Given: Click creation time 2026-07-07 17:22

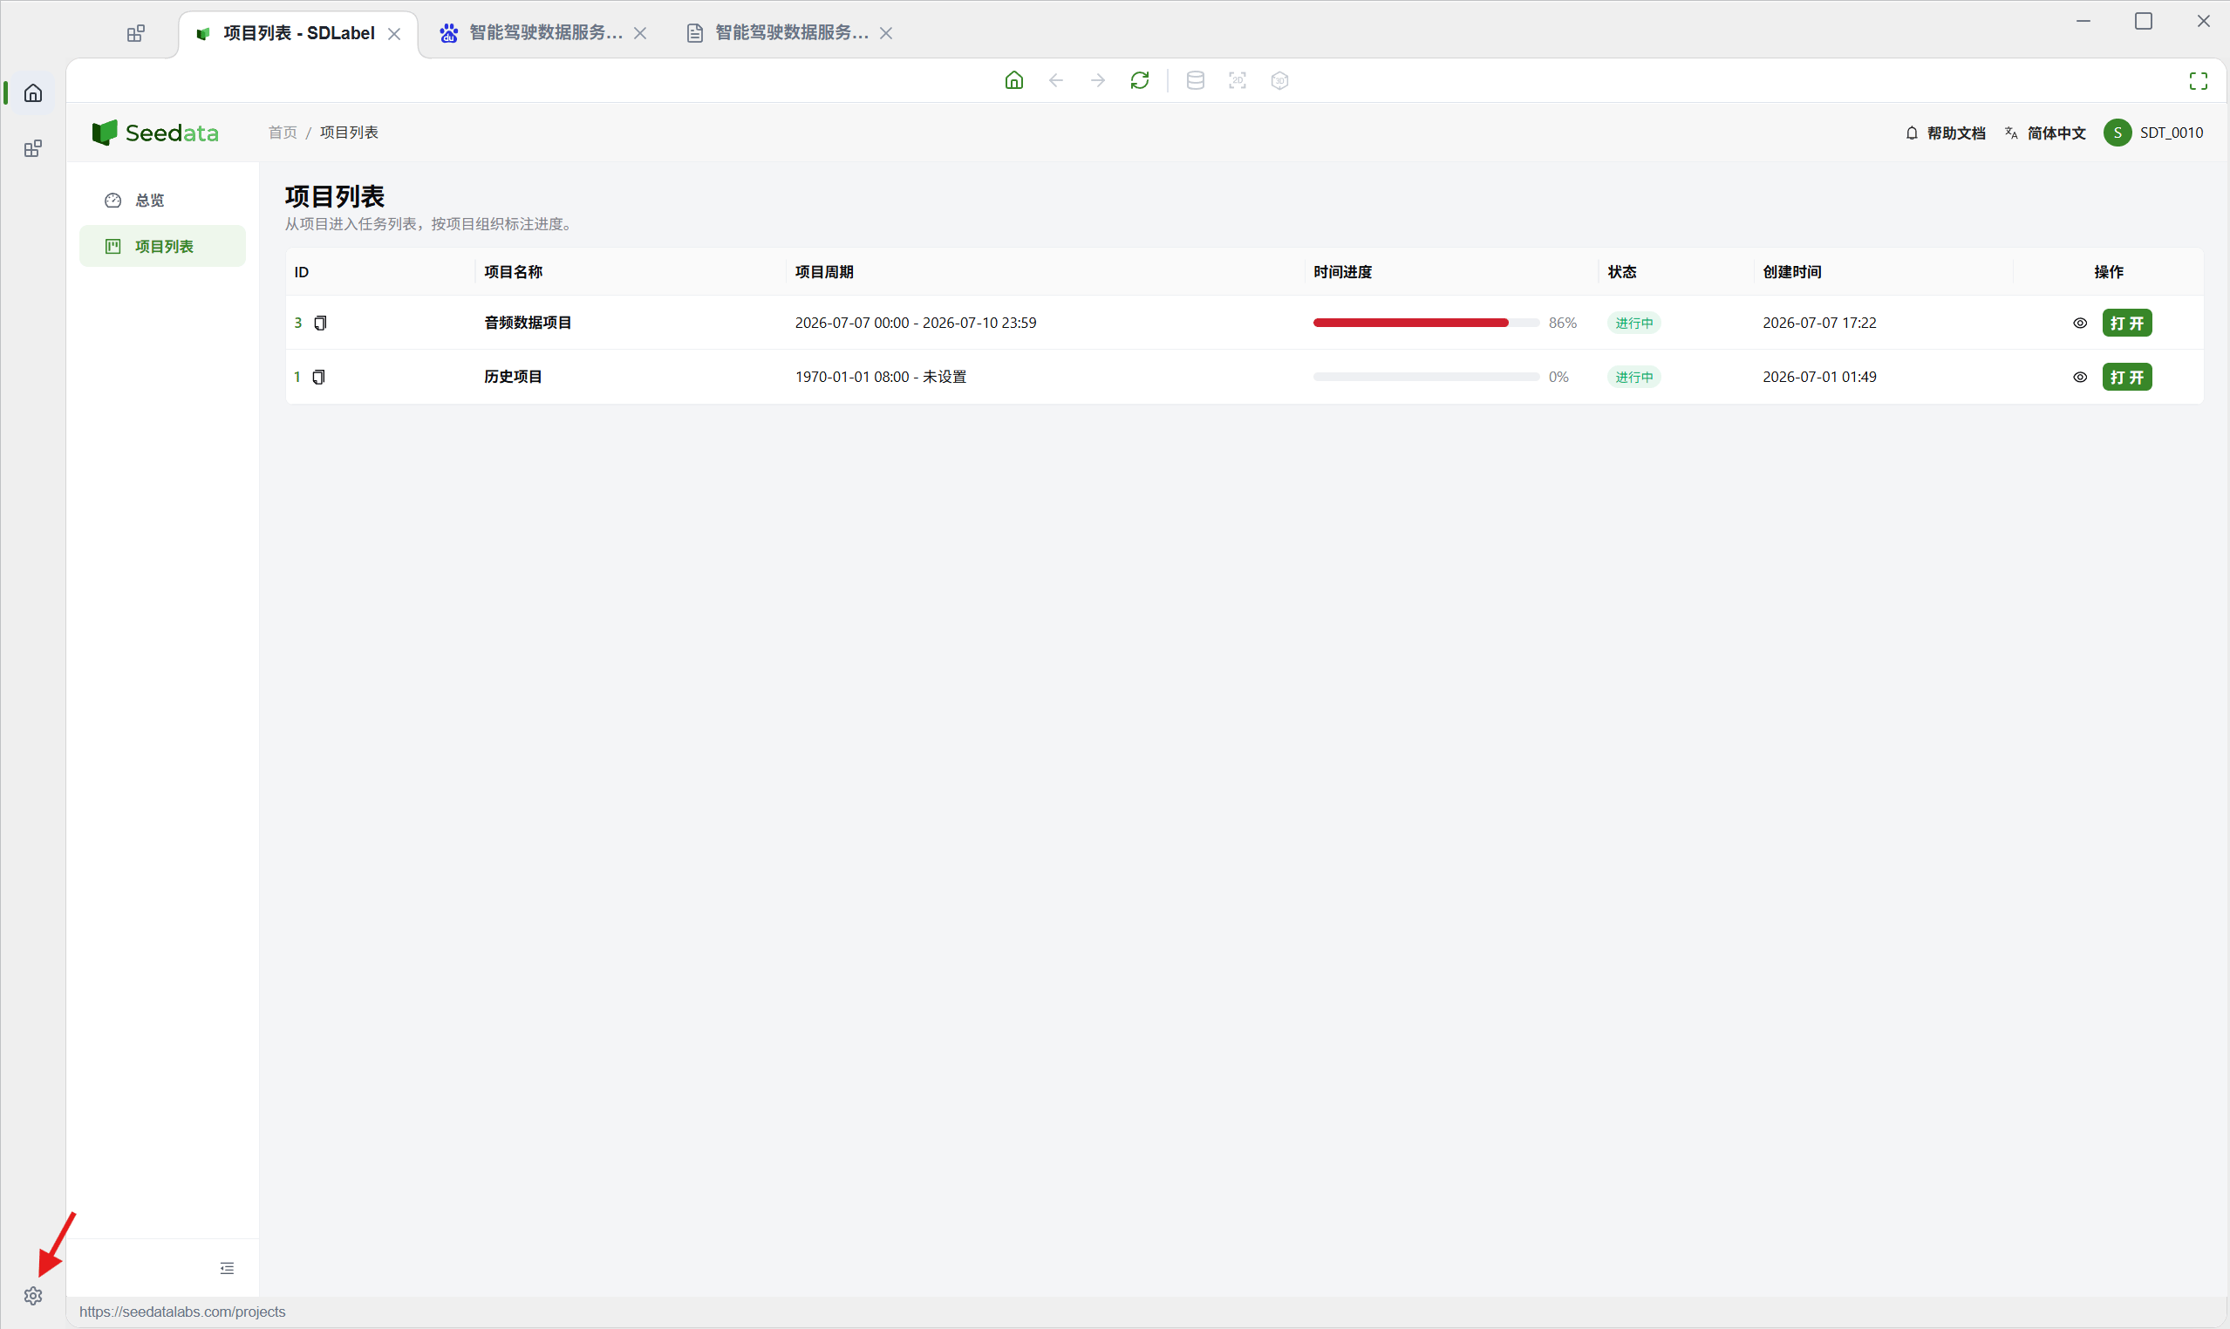Looking at the screenshot, I should (1819, 324).
